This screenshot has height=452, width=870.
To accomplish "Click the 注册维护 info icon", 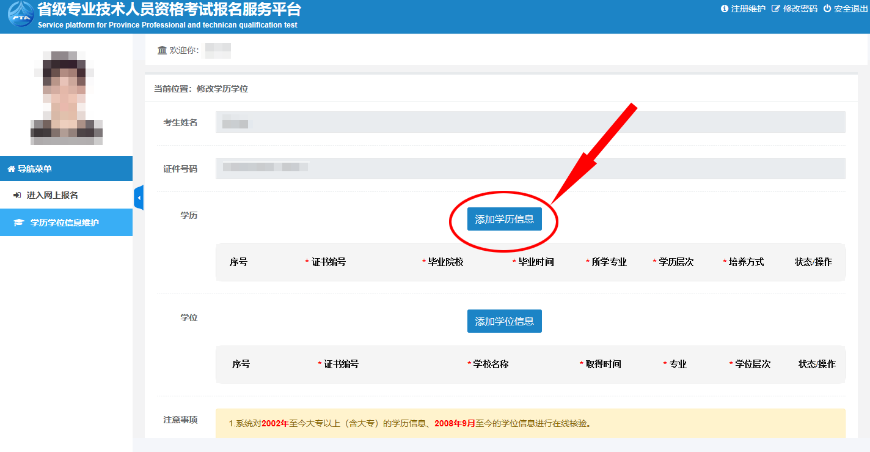I will (x=725, y=9).
